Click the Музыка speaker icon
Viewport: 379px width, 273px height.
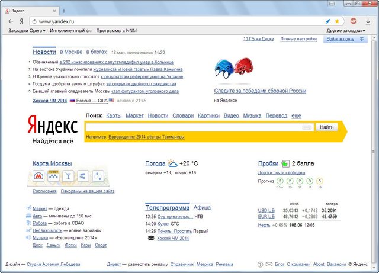pos(28,237)
